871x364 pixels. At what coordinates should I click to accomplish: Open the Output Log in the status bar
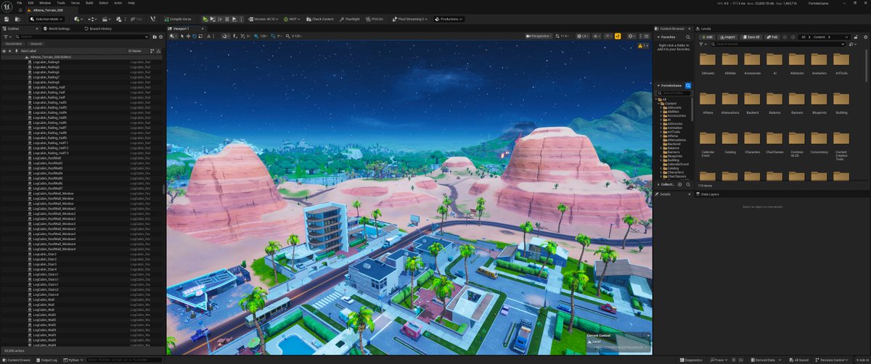click(48, 360)
